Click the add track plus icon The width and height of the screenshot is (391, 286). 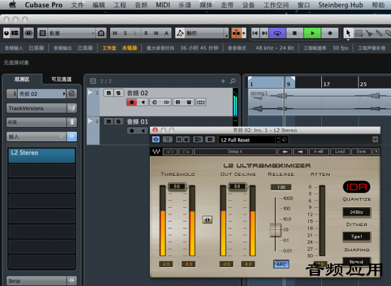click(x=223, y=81)
